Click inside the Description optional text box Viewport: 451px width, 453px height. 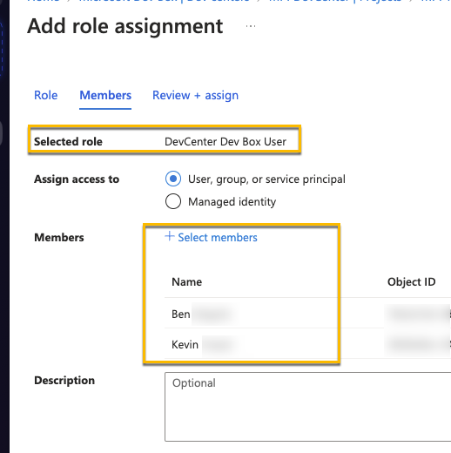(x=307, y=407)
